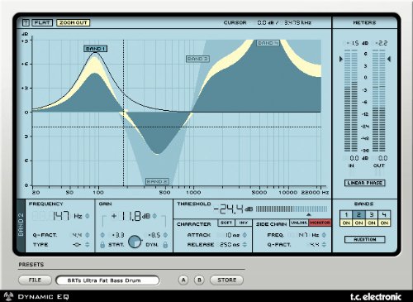Toggle the ZOOM OUT view button
The width and height of the screenshot is (413, 302).
coord(74,22)
